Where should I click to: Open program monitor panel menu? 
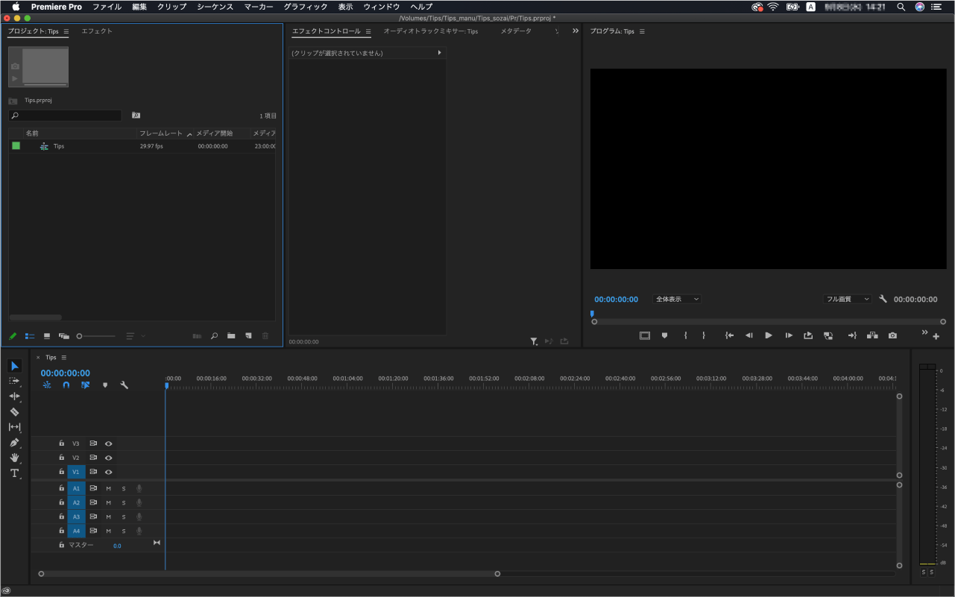click(x=642, y=31)
